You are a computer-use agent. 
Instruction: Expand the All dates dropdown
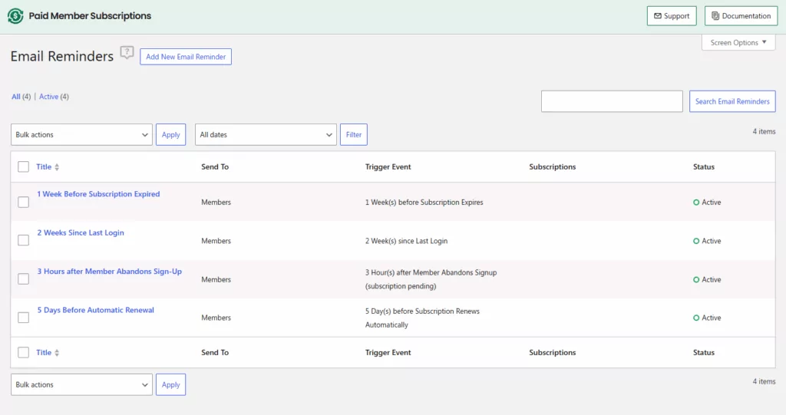(x=266, y=135)
